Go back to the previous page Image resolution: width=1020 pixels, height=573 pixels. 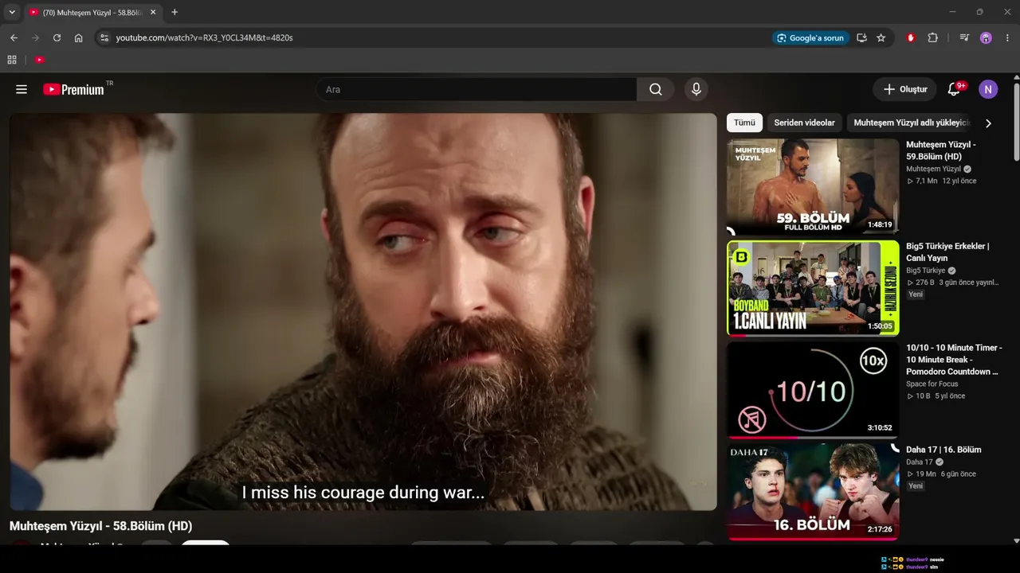point(14,37)
